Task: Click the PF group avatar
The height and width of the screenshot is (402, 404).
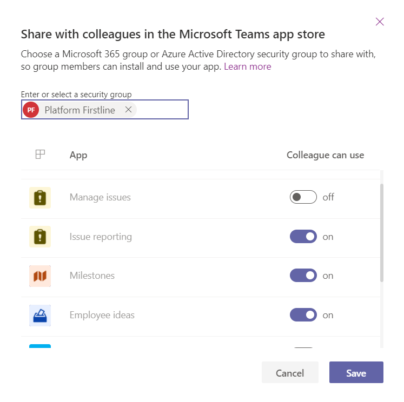Action: click(x=31, y=110)
